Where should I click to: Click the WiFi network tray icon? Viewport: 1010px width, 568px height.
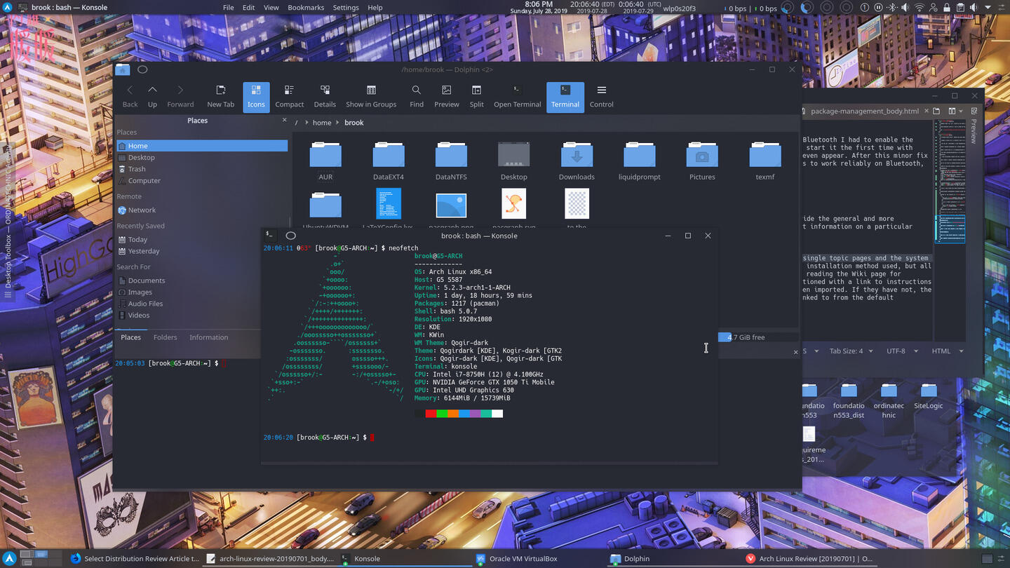919,8
